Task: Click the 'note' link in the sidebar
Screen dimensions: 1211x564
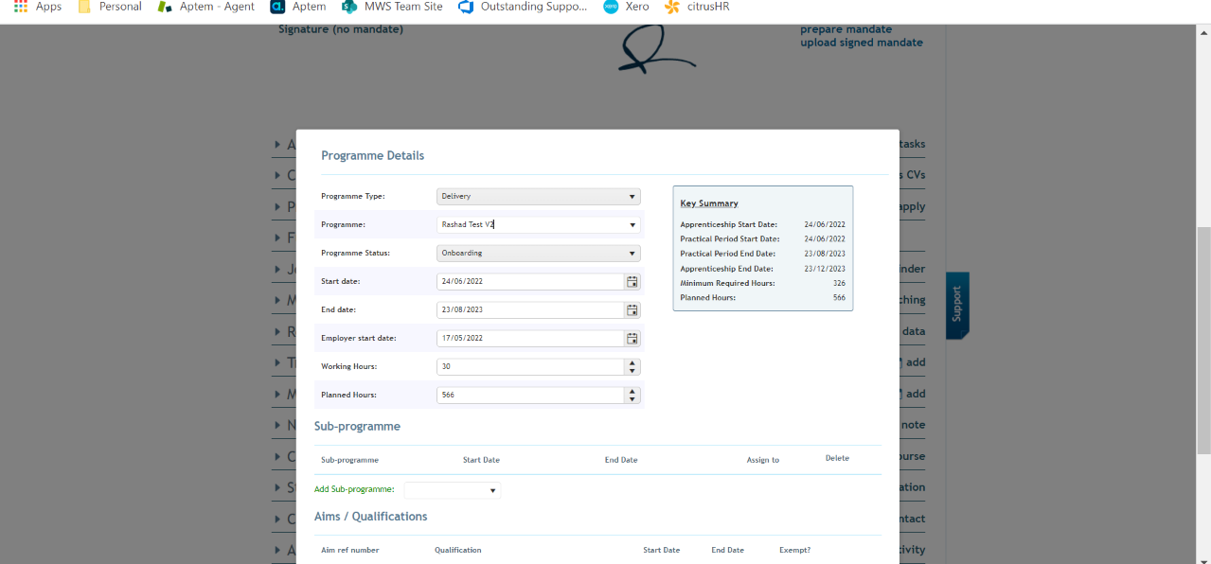Action: click(913, 424)
